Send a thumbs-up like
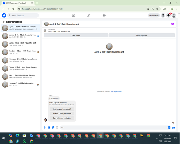The height and width of the screenshot is (144, 180). (x=174, y=127)
